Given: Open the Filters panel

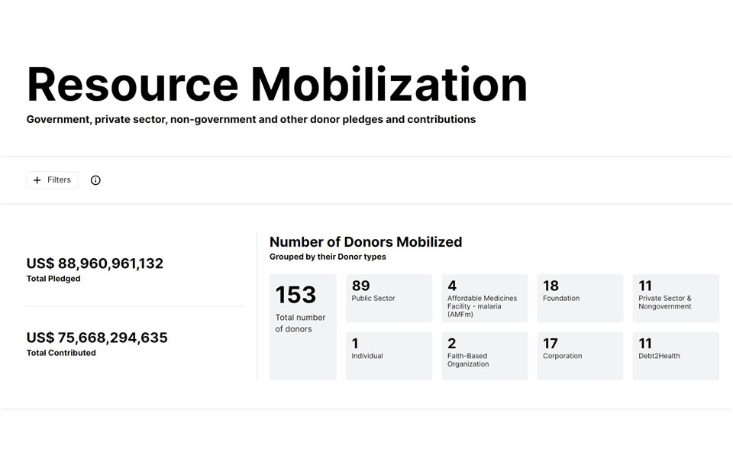Looking at the screenshot, I should pyautogui.click(x=52, y=179).
